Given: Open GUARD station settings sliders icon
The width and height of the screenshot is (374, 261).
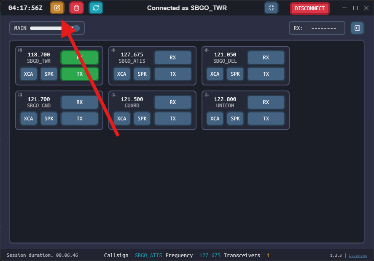Looking at the screenshot, I should (x=113, y=95).
